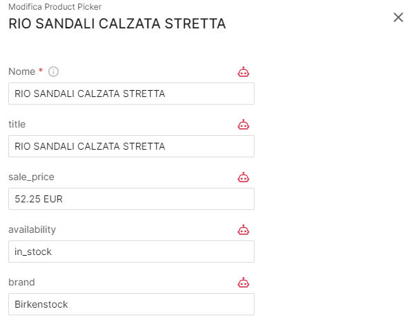415x316 pixels.
Task: Click the Nome field label
Action: coord(21,71)
